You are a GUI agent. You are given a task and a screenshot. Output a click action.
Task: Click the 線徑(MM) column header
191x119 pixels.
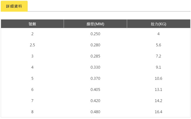pos(95,24)
